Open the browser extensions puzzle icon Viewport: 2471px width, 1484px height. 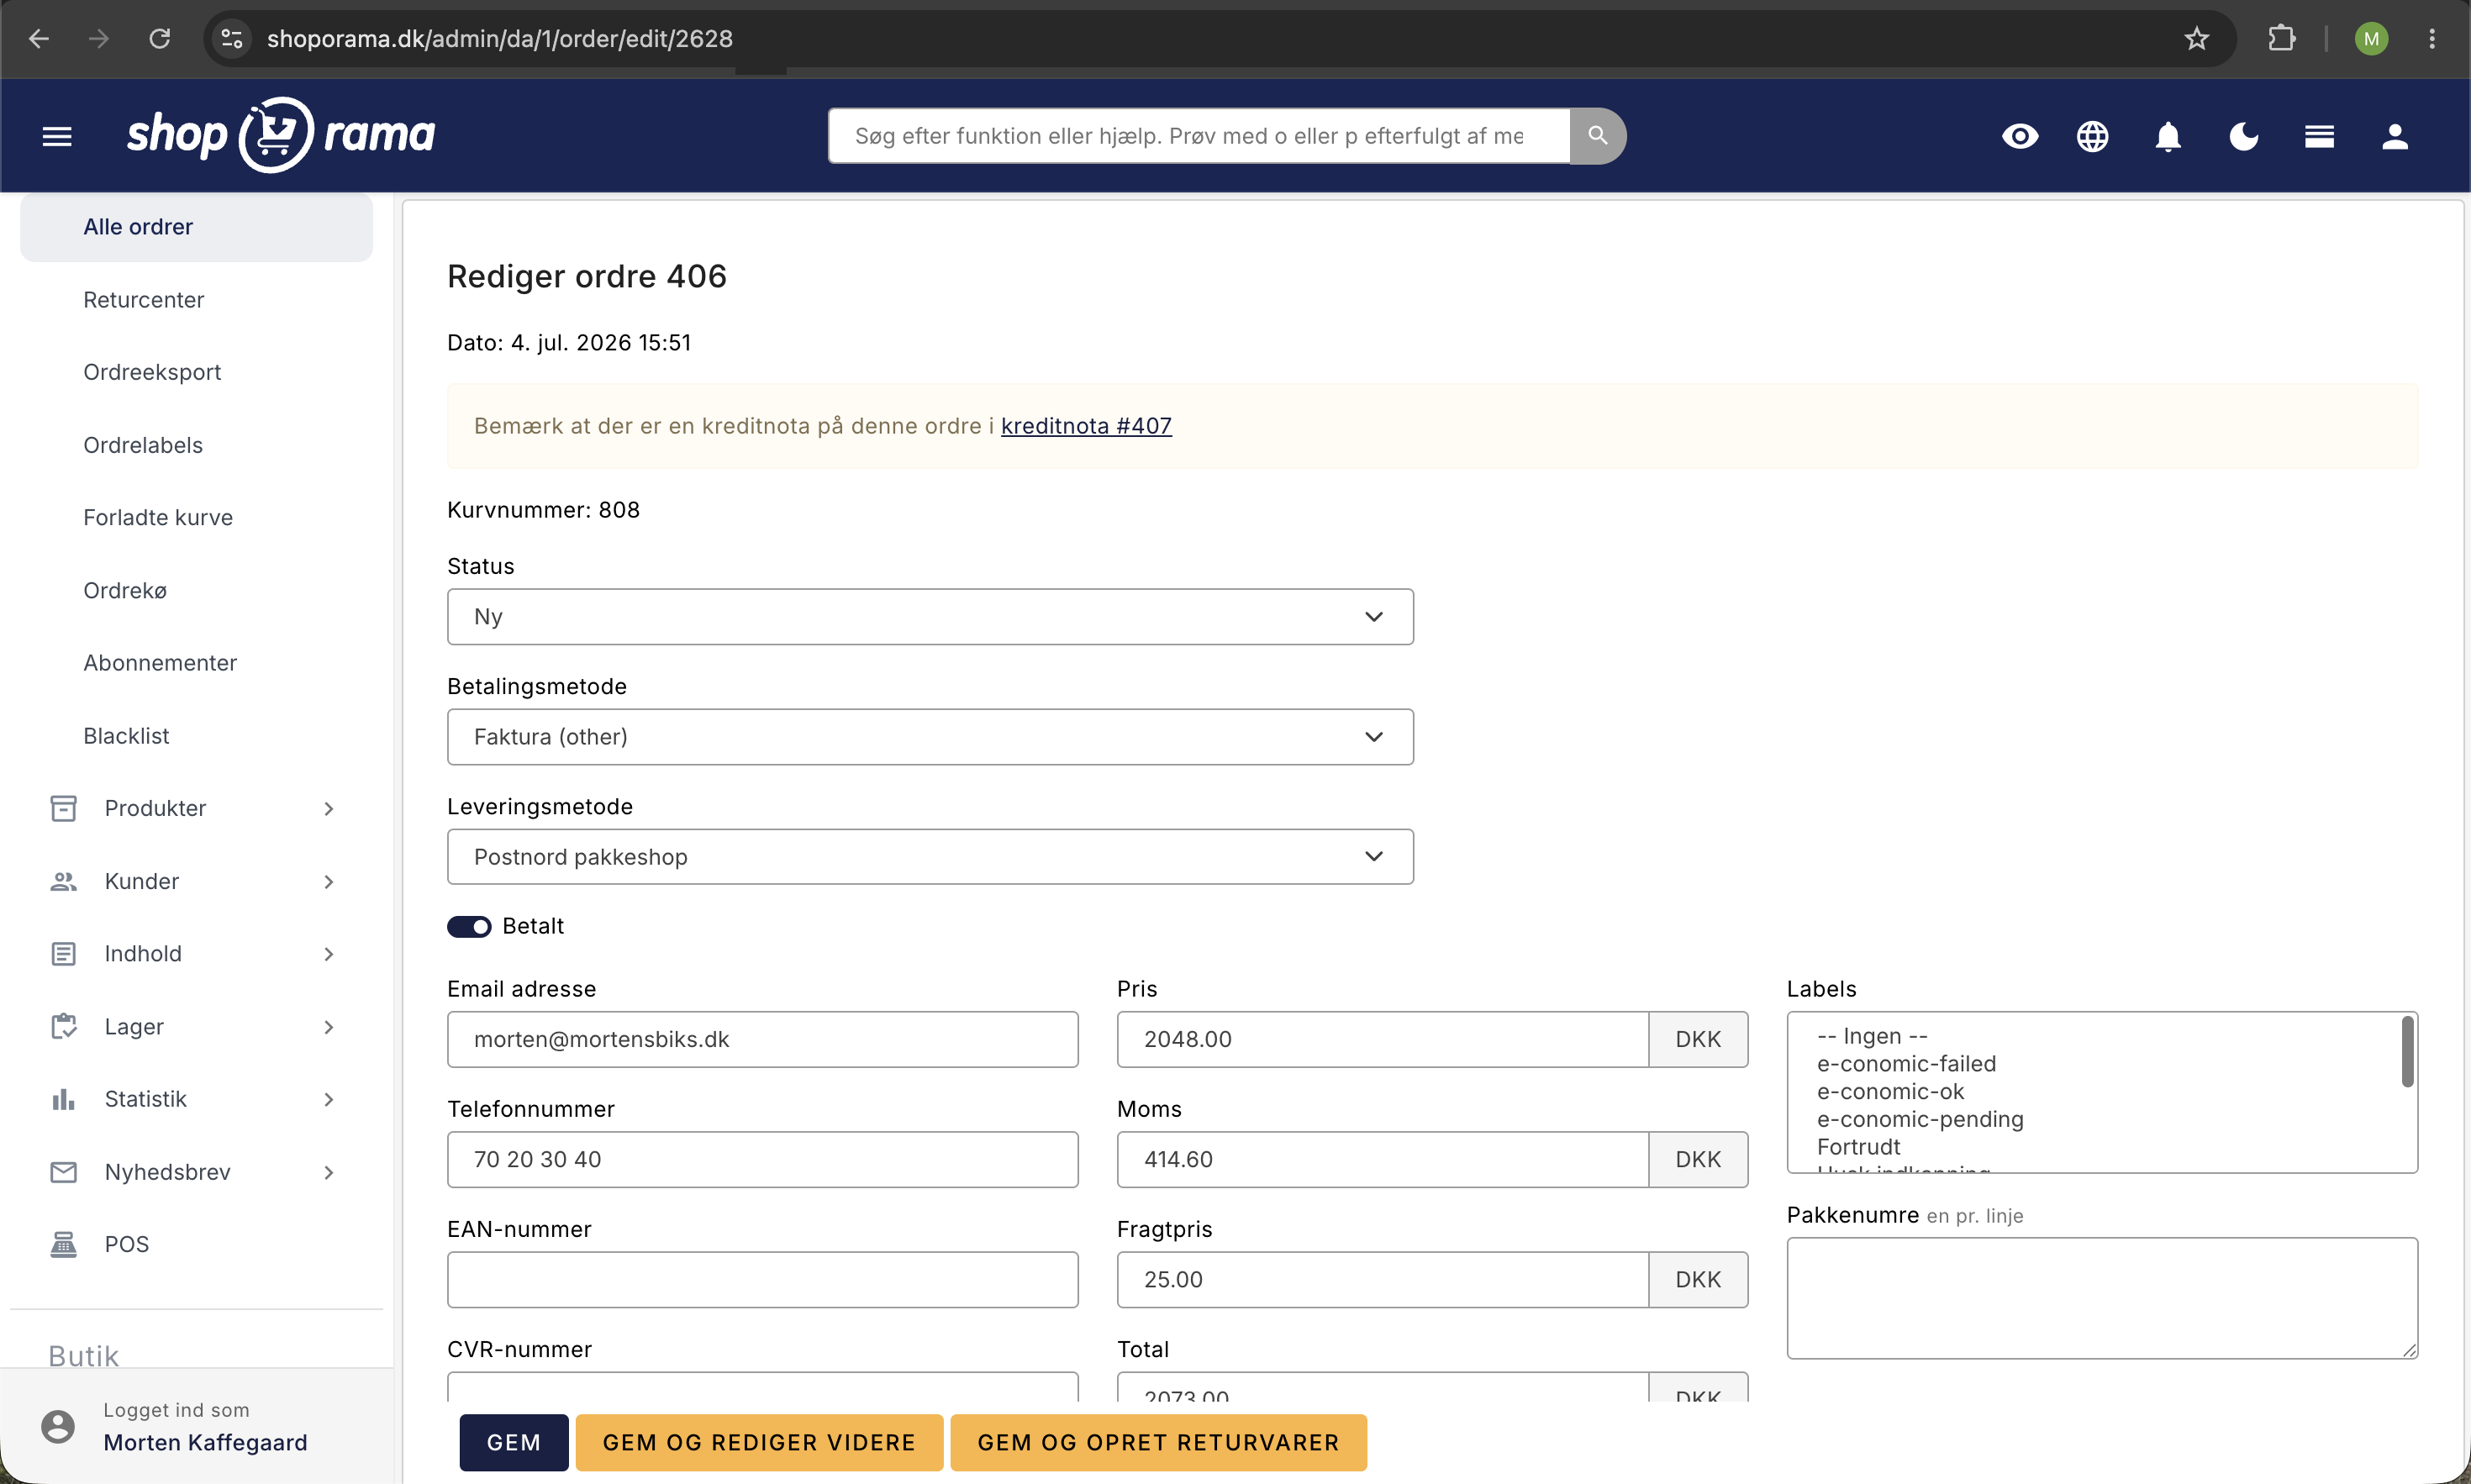(2281, 39)
